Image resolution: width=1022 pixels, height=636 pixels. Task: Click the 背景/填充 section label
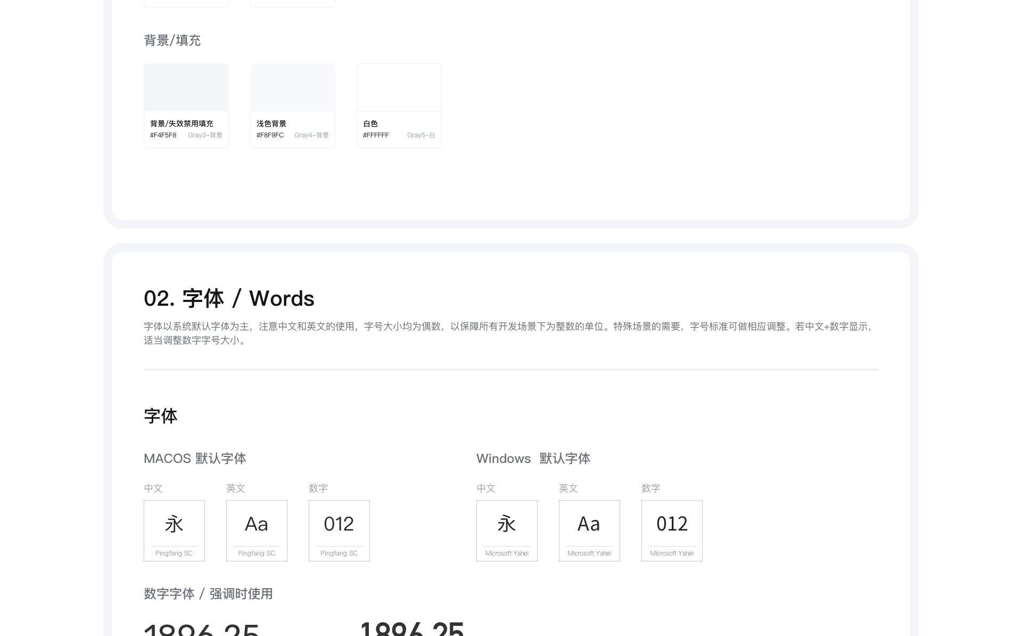[x=172, y=40]
